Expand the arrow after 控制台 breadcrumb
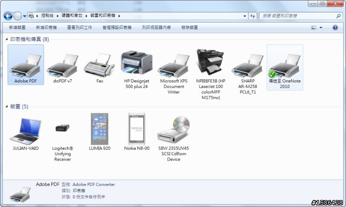The image size is (346, 207). pyautogui.click(x=58, y=16)
